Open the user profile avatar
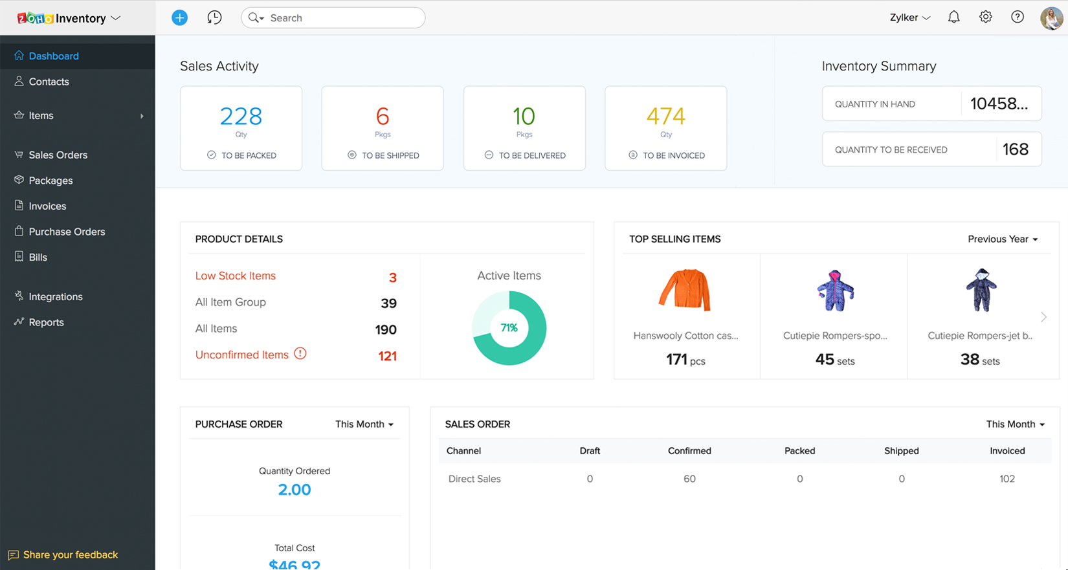Viewport: 1068px width, 570px height. pyautogui.click(x=1051, y=18)
